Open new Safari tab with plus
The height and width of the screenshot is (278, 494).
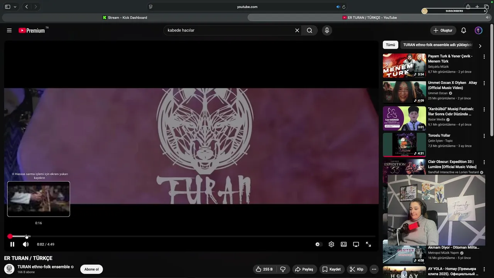tap(477, 7)
